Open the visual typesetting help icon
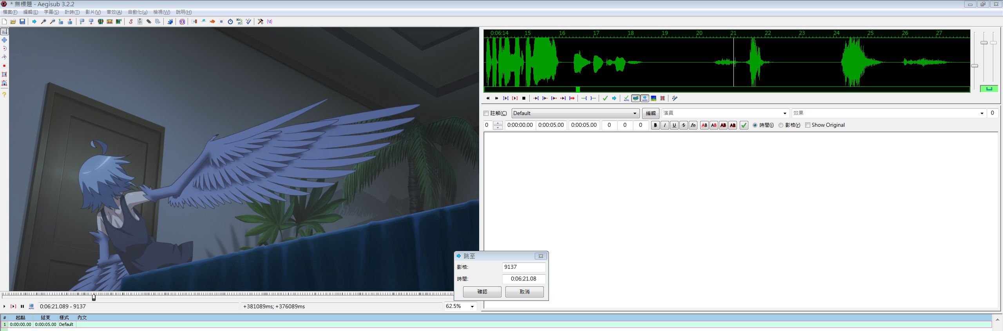The height and width of the screenshot is (331, 1003). (4, 95)
